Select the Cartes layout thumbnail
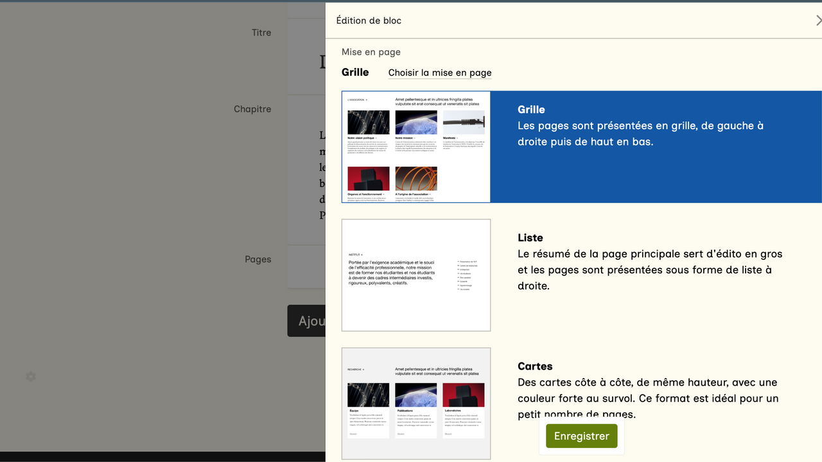 coord(416,403)
